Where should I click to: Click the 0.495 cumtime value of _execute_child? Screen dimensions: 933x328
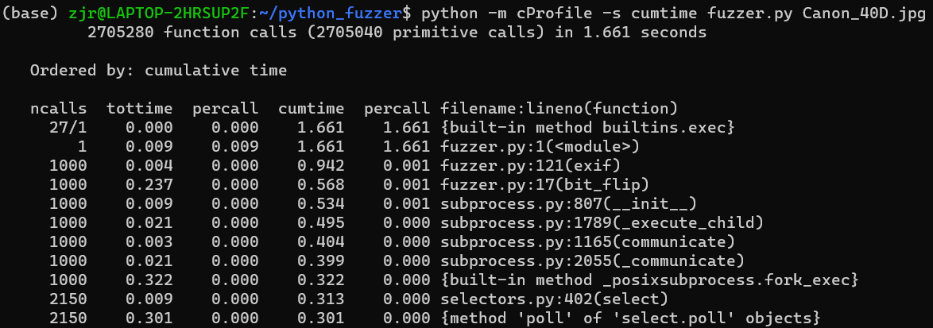(321, 223)
